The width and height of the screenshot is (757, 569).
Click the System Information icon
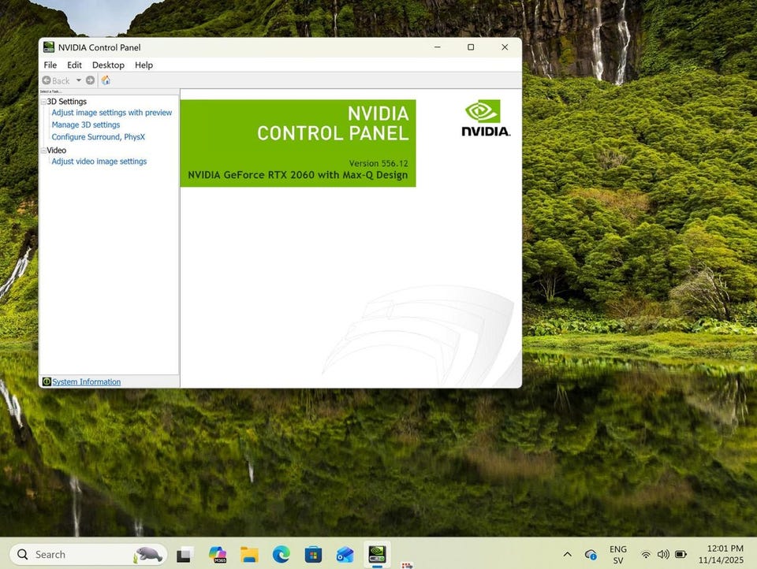tap(47, 381)
